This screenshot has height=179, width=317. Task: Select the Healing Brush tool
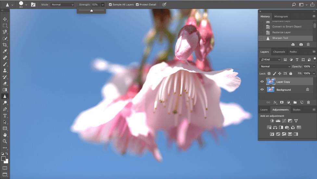point(5,58)
